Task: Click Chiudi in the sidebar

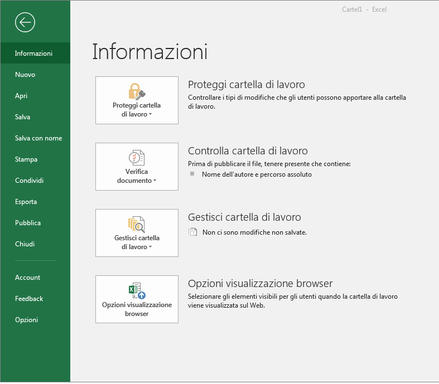Action: click(35, 244)
